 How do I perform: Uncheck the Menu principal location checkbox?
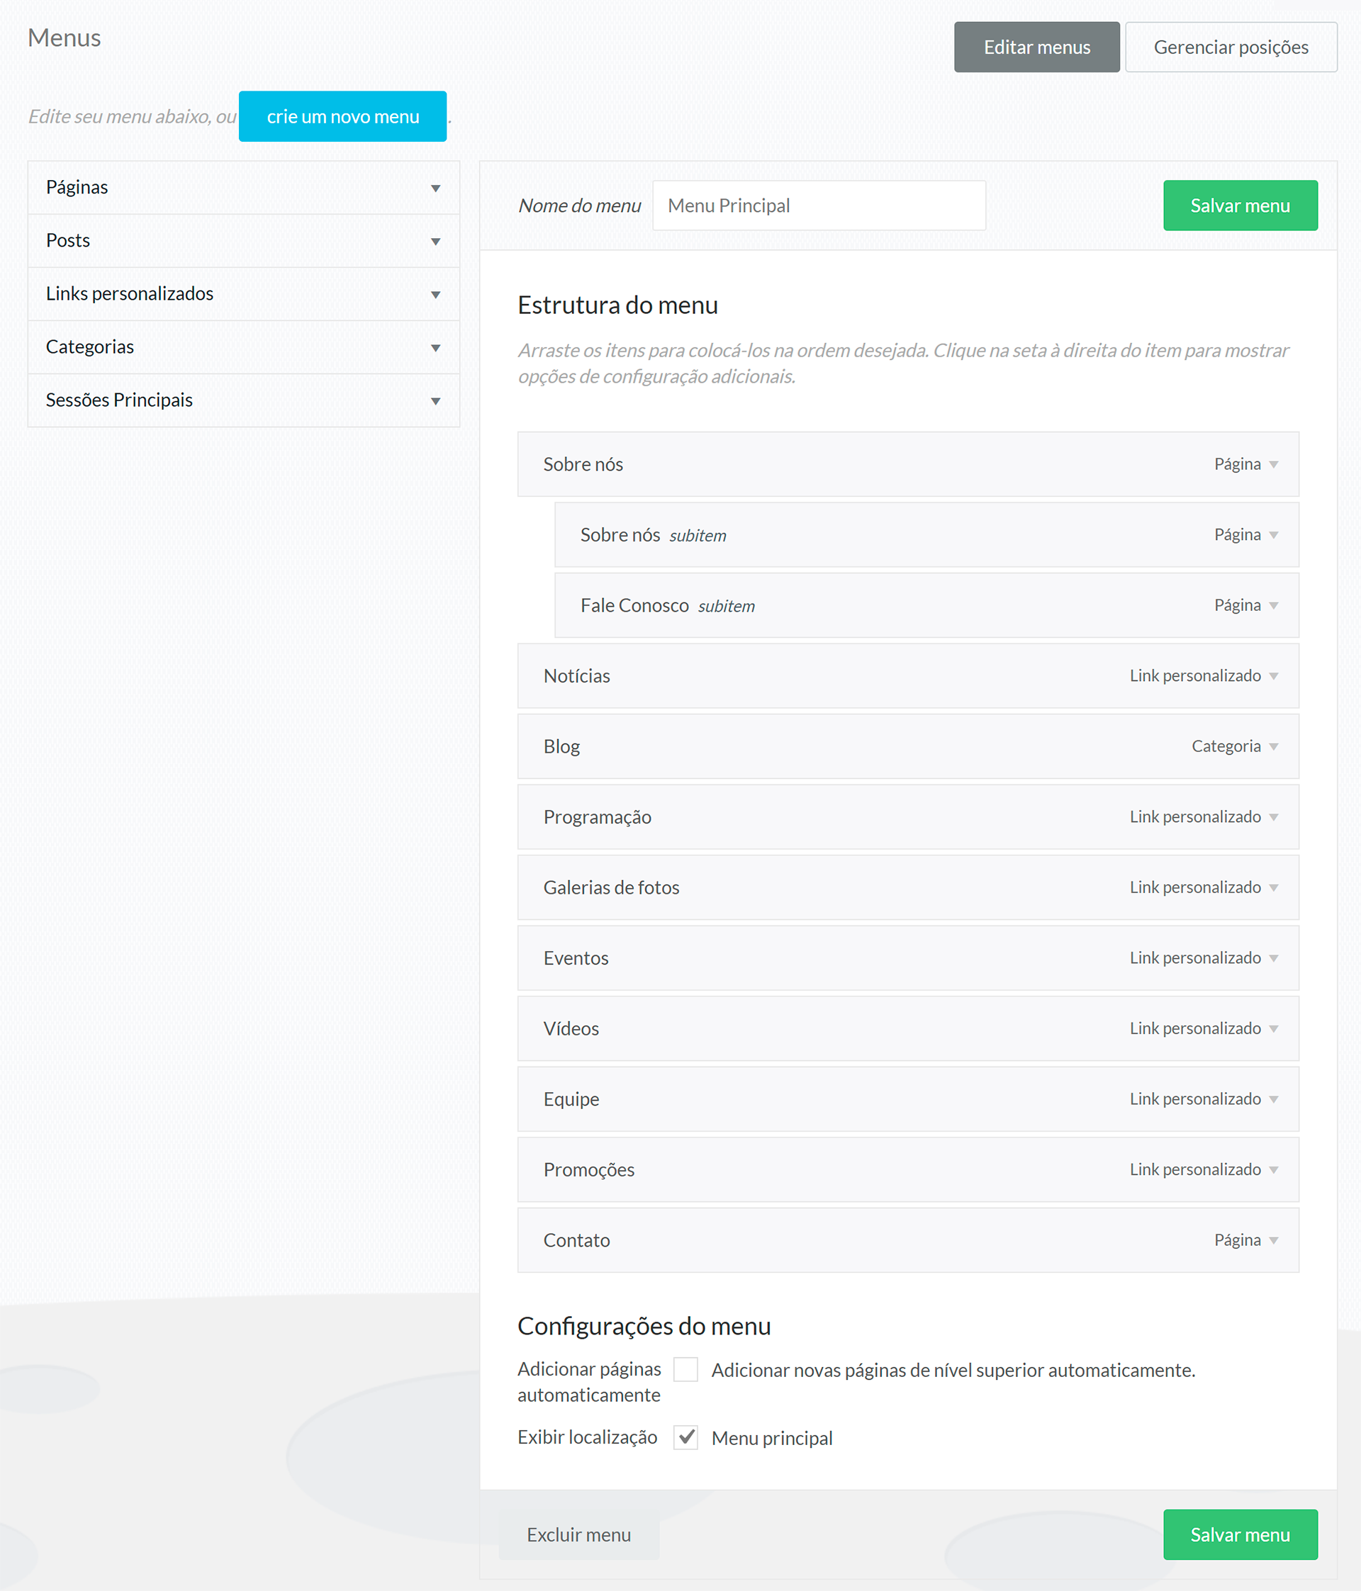point(685,1437)
